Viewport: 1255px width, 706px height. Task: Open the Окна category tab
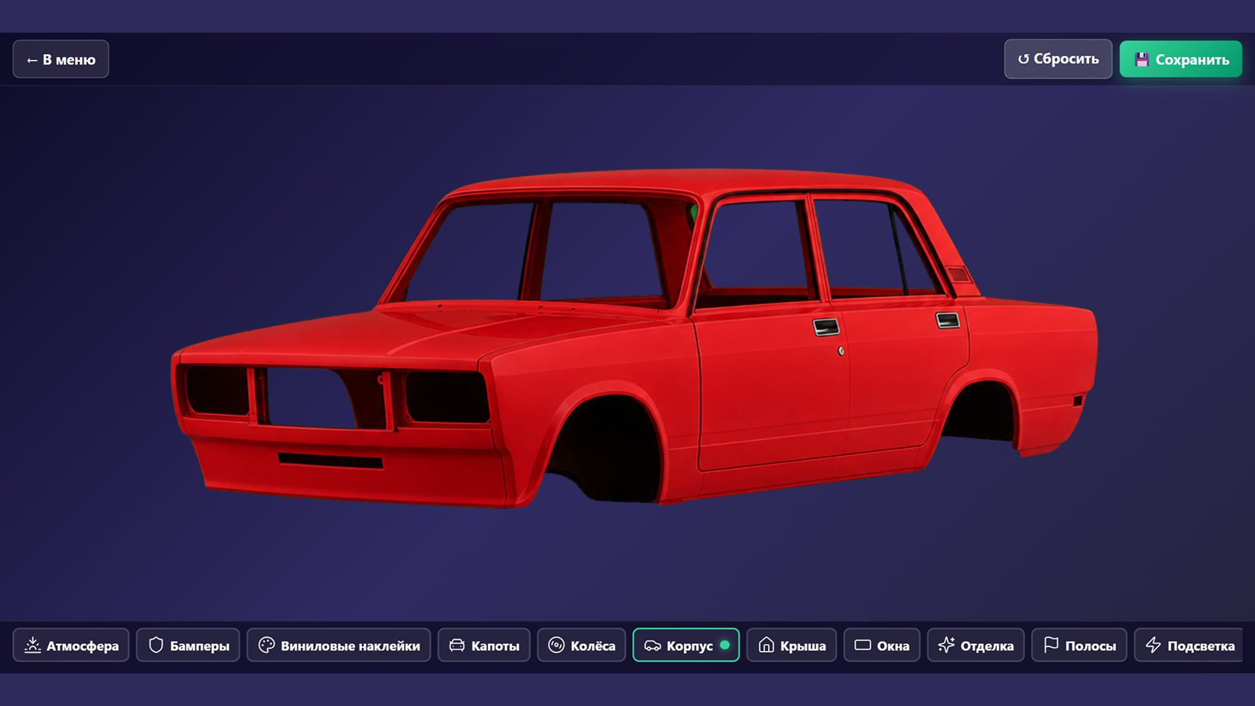[882, 645]
